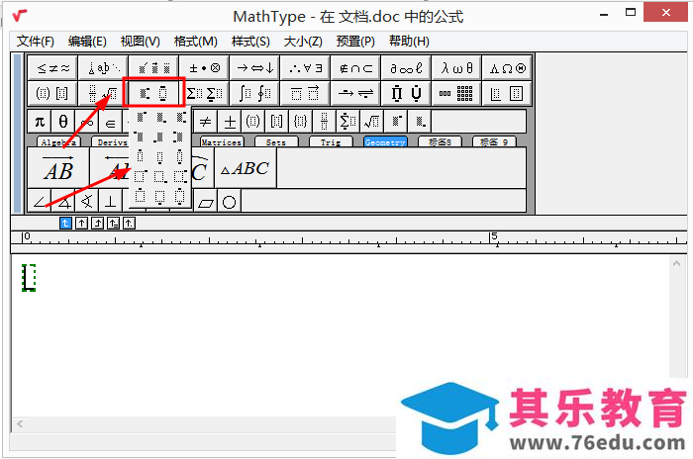Viewport: 693px width, 459px height.
Task: Open the operator symbols palette (±•⊗)
Action: pyautogui.click(x=204, y=67)
